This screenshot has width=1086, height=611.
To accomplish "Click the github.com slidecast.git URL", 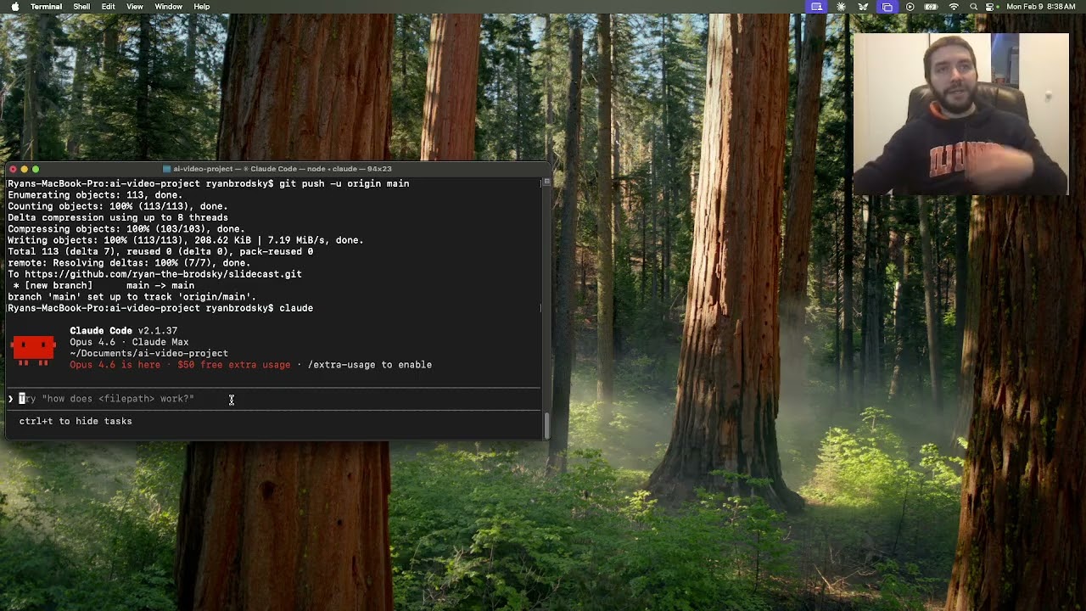I will (x=163, y=274).
